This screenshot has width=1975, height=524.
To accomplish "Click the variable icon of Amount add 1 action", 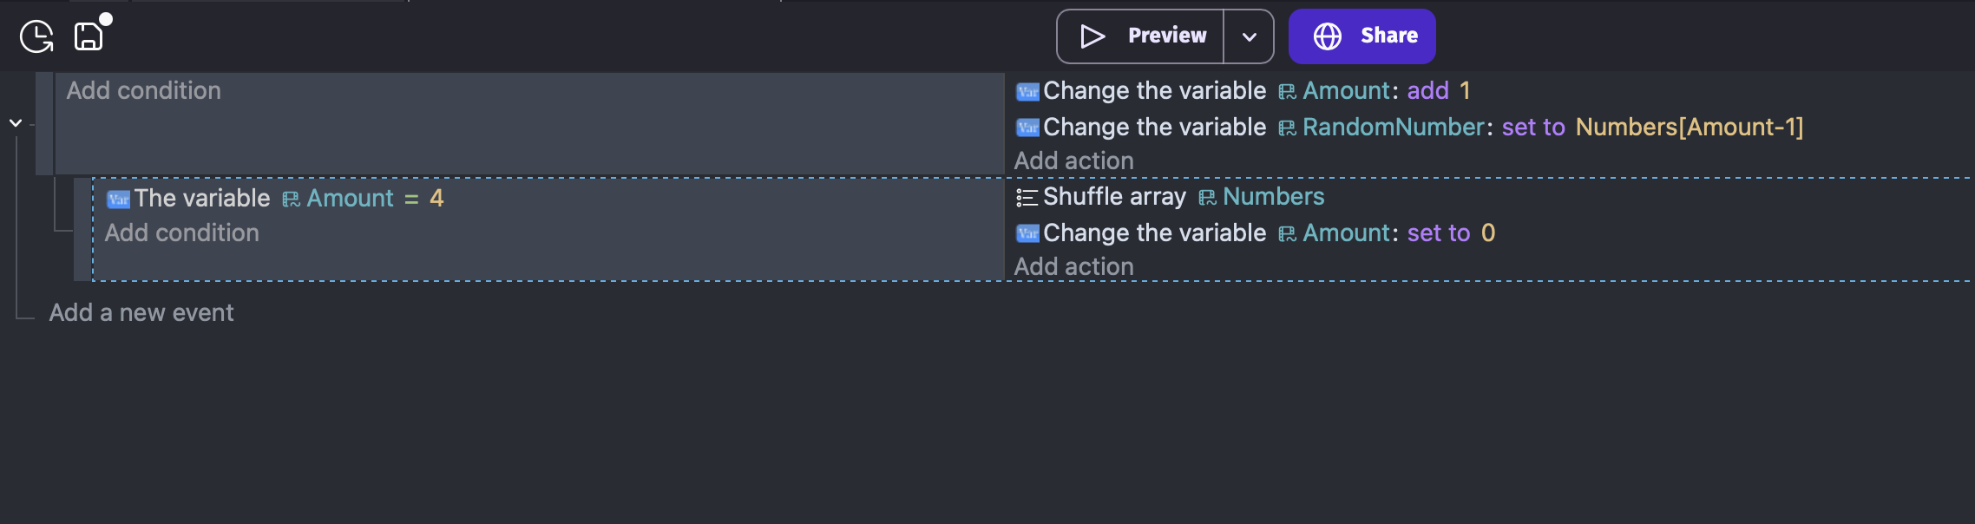I will tap(1027, 91).
